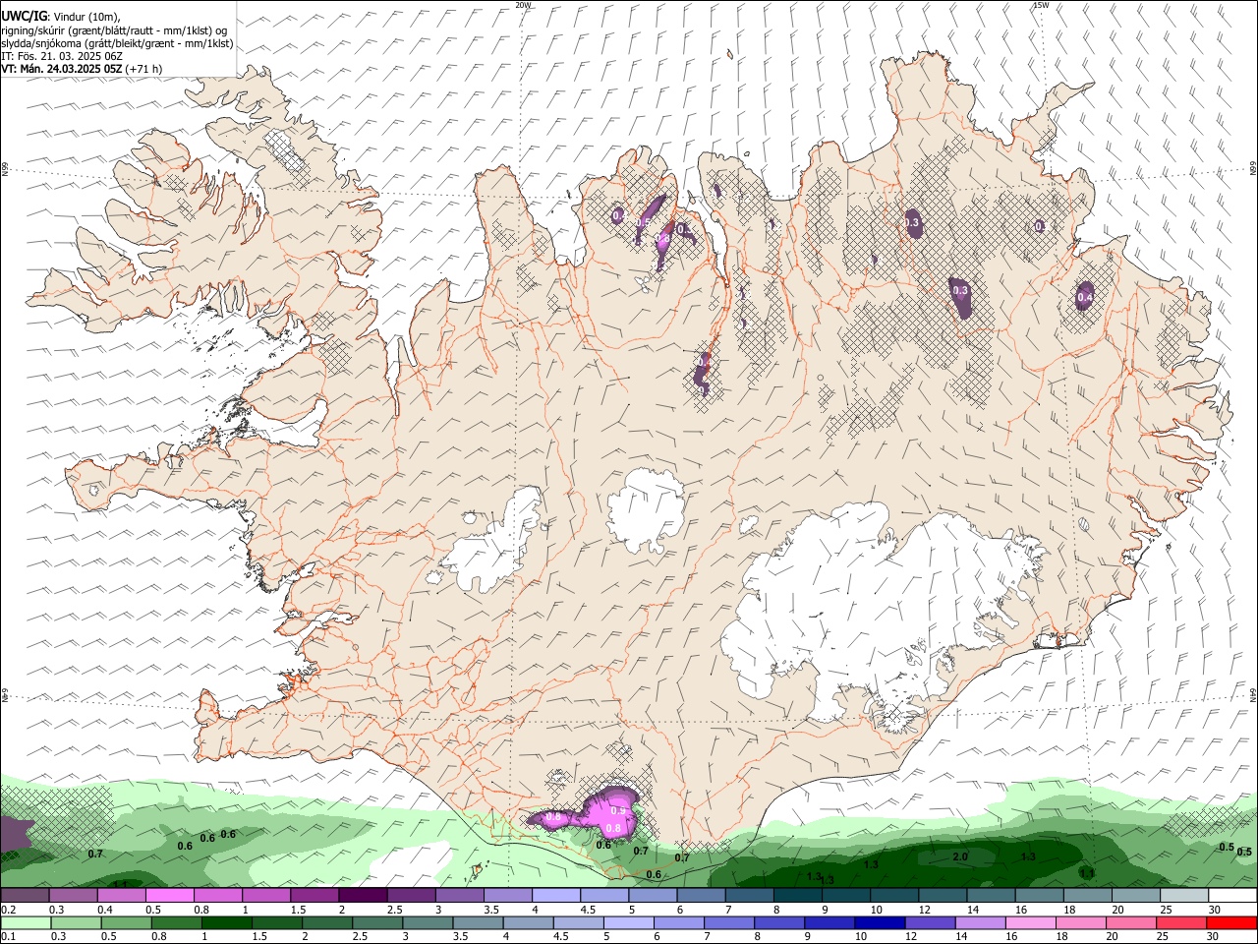Image resolution: width=1258 pixels, height=944 pixels.
Task: Click the '25 to 30' pale grey swatch, top legend
Action: tap(1185, 896)
